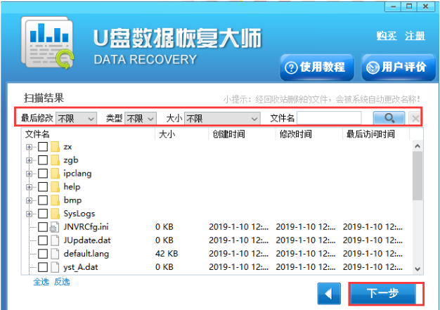
Task: Click the JNVRCfg.ini file icon
Action: (x=54, y=227)
